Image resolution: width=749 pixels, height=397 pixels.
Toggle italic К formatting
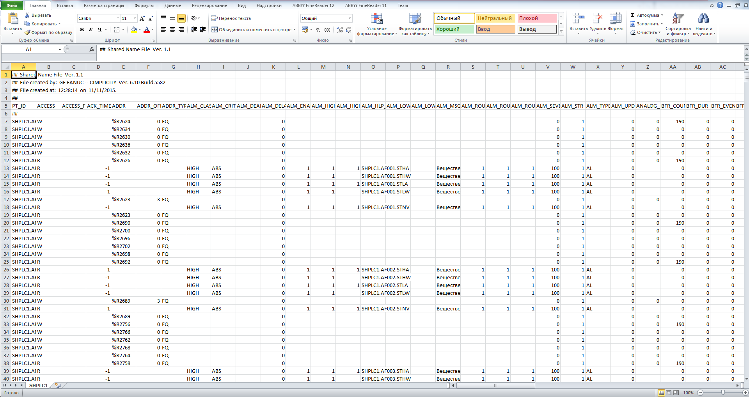click(x=91, y=30)
